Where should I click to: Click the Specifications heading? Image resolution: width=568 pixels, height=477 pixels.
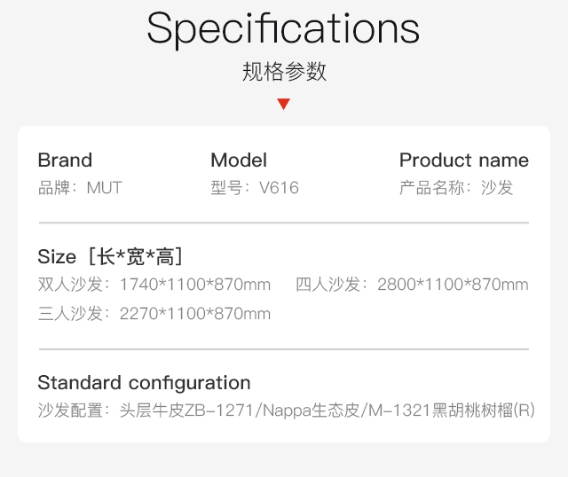point(283,29)
